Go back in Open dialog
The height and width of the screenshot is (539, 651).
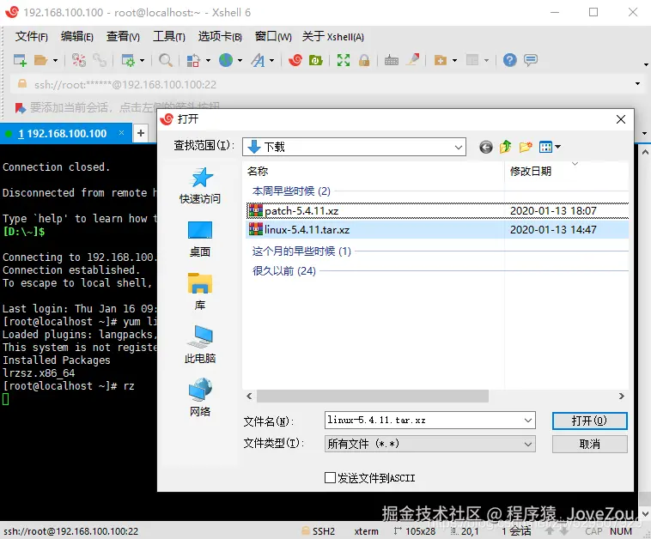pyautogui.click(x=486, y=147)
